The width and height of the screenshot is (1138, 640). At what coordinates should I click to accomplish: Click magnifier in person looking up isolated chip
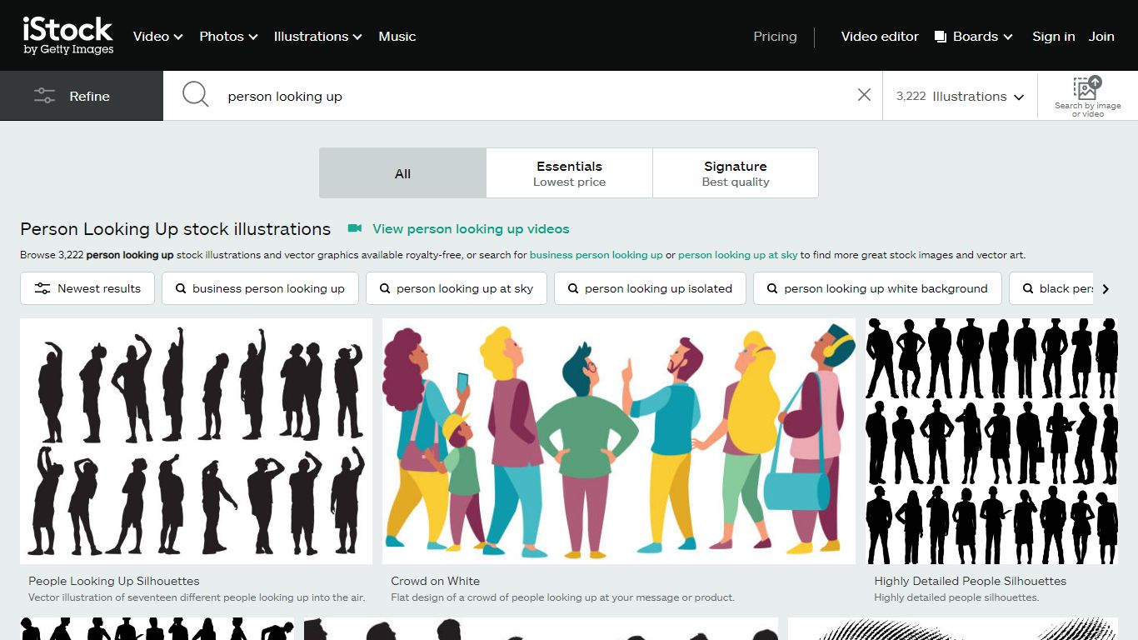573,288
